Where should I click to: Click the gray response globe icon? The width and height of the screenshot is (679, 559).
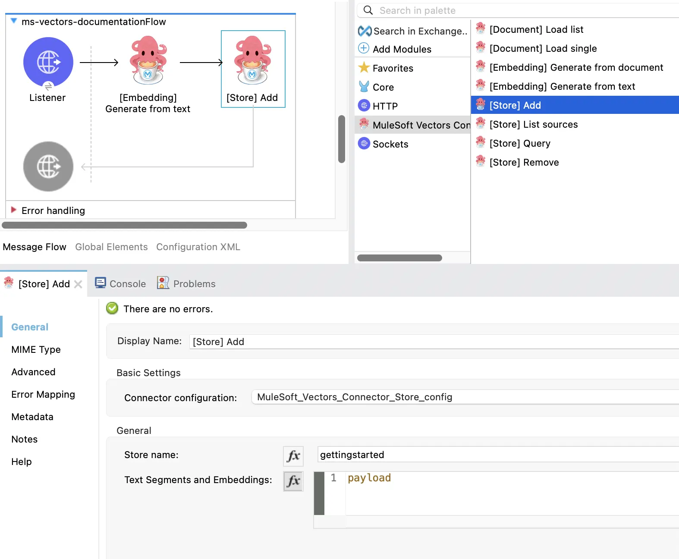48,166
